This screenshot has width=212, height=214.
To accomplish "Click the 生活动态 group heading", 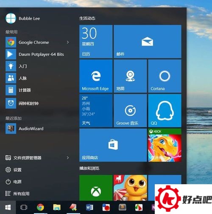I will (87, 18).
